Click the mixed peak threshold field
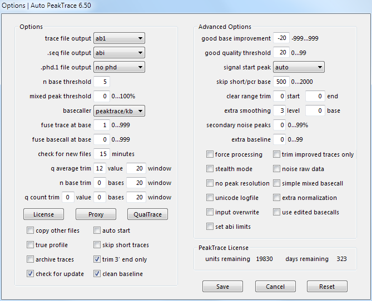 click(x=102, y=96)
